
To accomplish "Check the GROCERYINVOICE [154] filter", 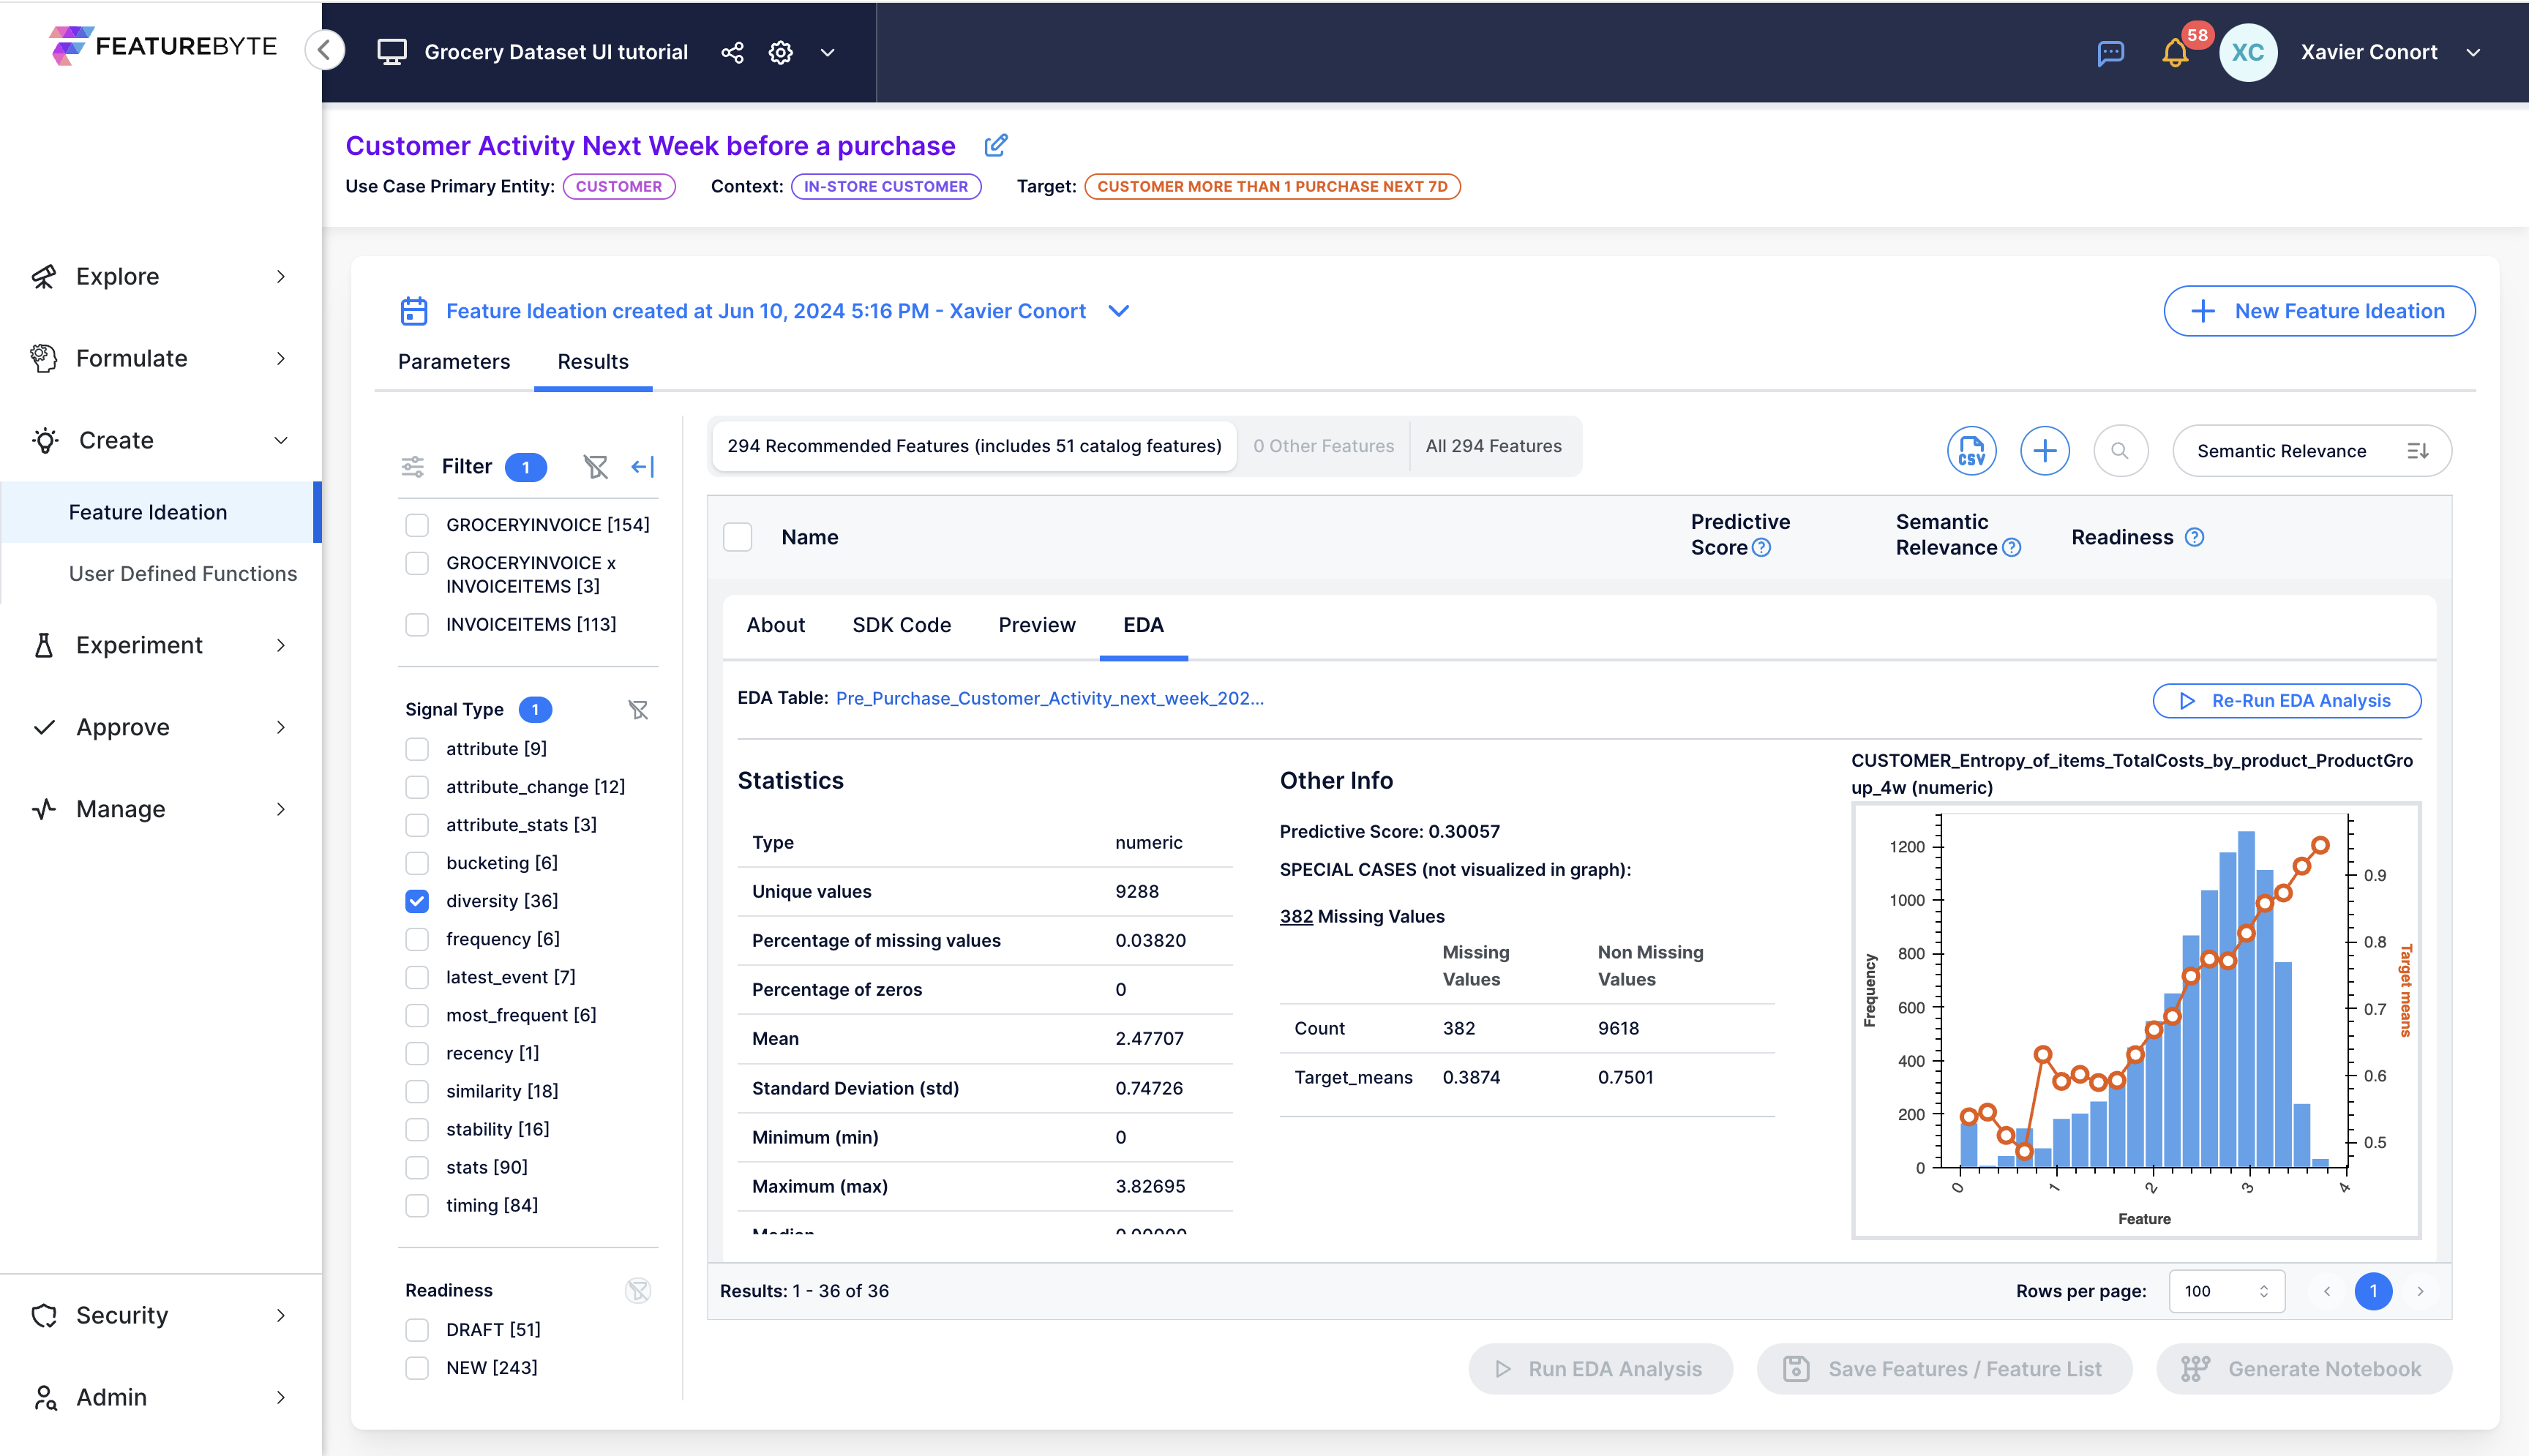I will [x=417, y=525].
